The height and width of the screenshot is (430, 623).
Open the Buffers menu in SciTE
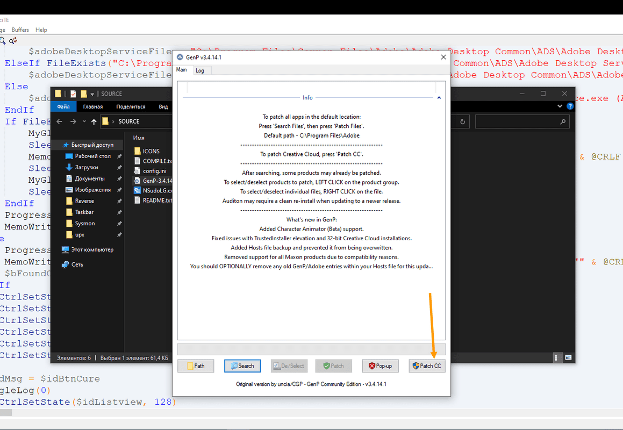pos(20,30)
